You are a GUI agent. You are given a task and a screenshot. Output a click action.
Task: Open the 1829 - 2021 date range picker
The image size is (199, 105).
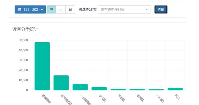point(30,10)
